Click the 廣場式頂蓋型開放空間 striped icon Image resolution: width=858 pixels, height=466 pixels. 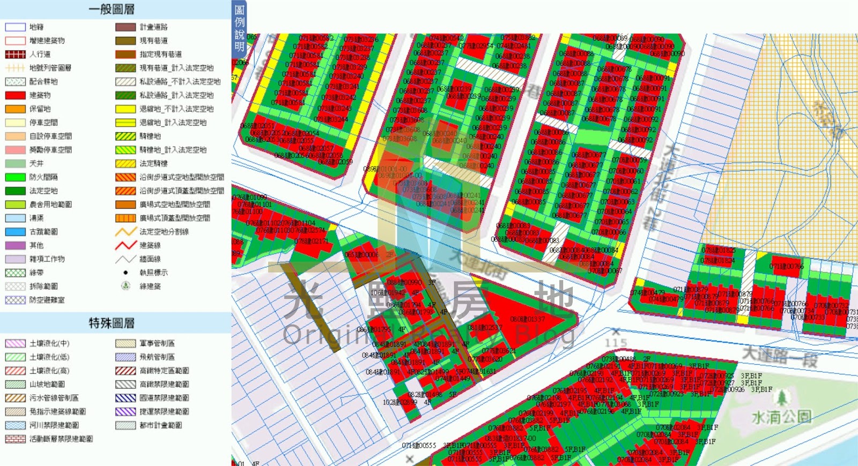125,218
